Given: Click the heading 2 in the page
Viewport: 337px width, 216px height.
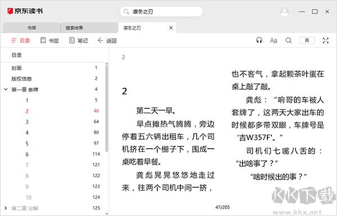Looking at the screenshot, I should pyautogui.click(x=125, y=91).
